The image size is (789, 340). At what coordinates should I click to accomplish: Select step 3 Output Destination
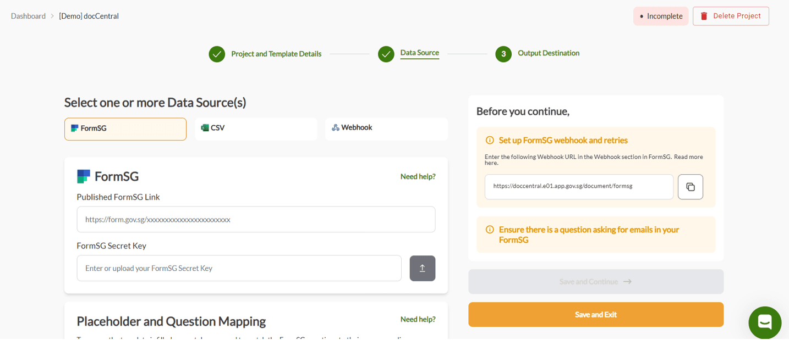point(503,53)
